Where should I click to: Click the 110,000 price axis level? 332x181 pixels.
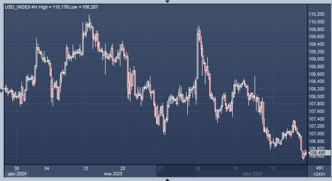[x=317, y=22]
